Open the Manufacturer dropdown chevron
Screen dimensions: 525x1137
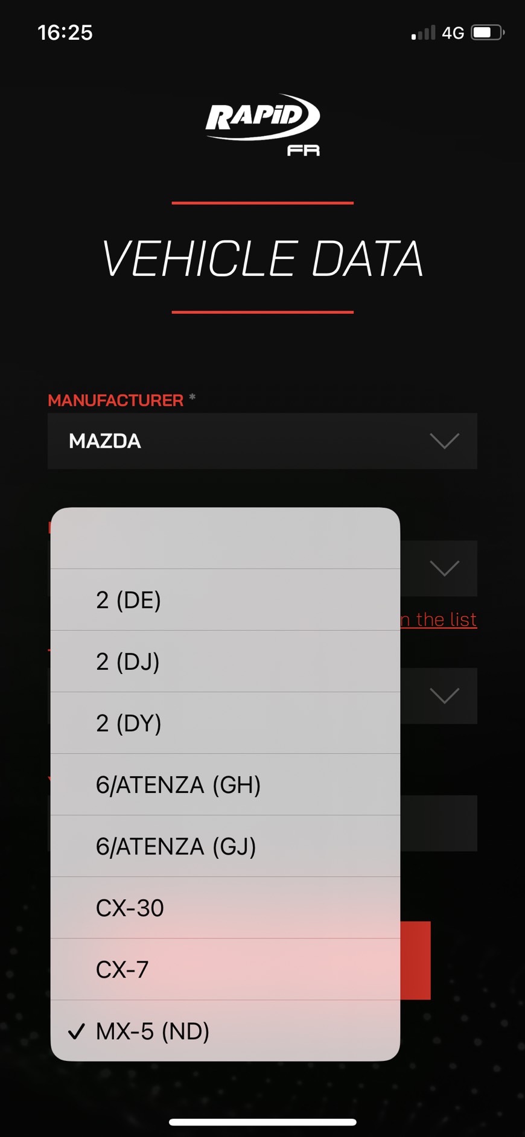[x=445, y=441]
